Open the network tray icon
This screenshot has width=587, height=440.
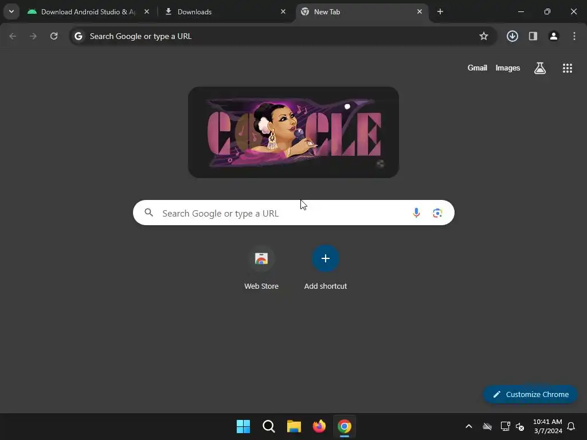click(505, 426)
